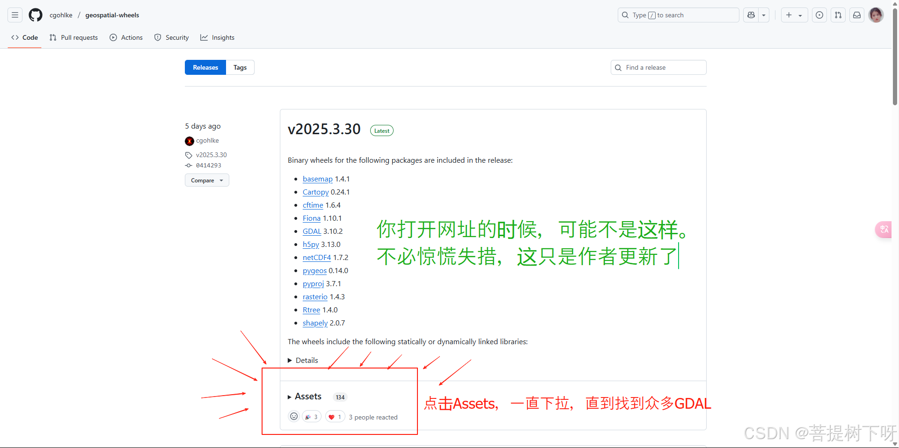Open the Rtree package link

311,310
